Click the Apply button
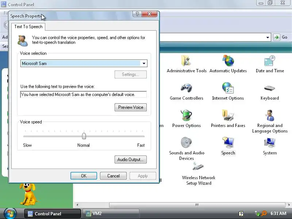The height and width of the screenshot is (219, 292). (x=143, y=176)
